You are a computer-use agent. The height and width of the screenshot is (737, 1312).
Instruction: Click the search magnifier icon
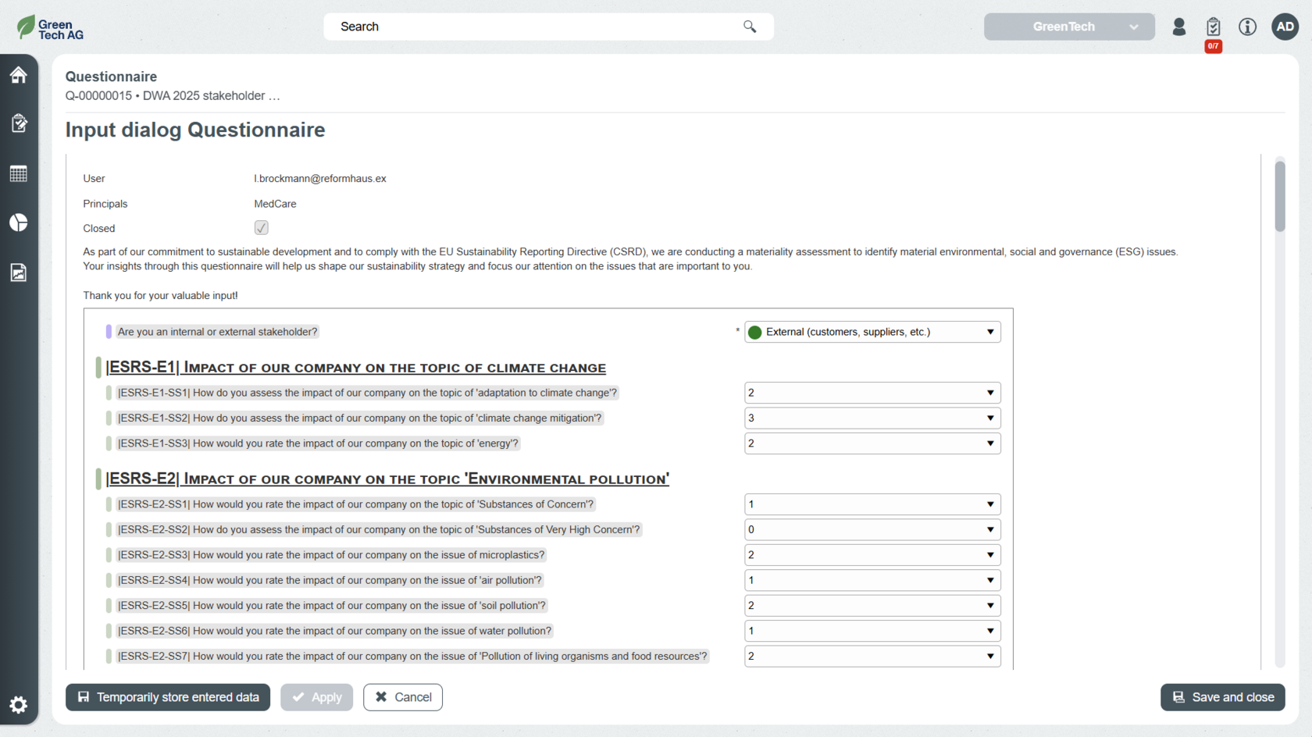750,27
